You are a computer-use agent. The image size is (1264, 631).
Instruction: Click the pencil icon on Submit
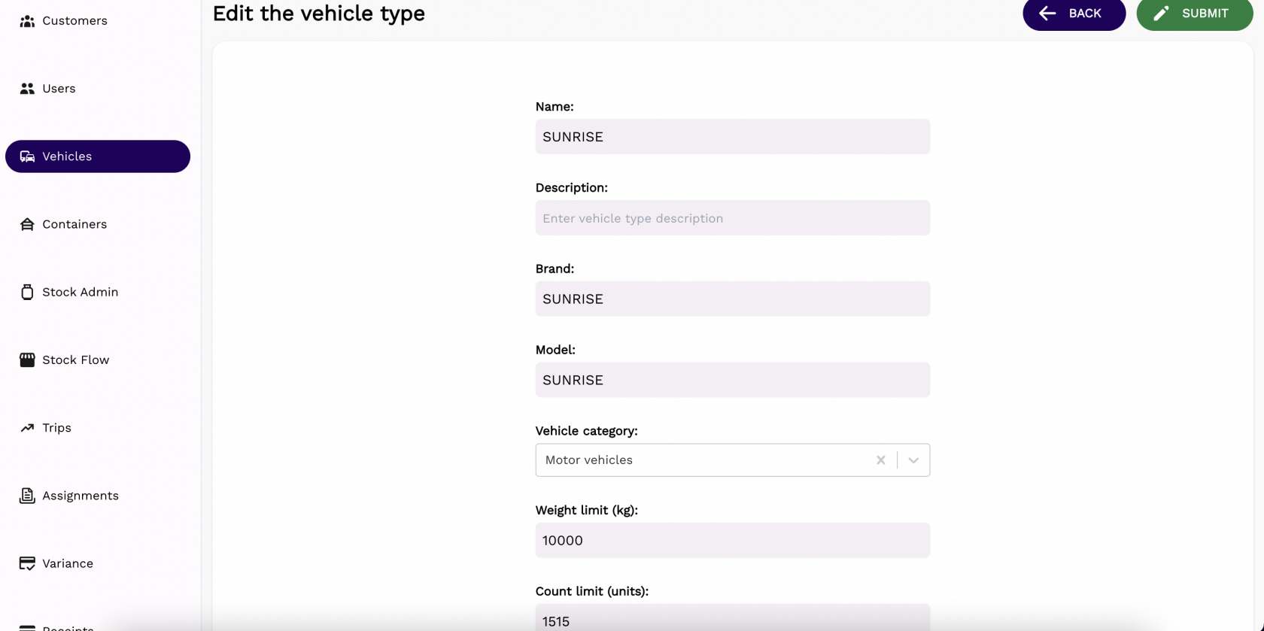pyautogui.click(x=1161, y=14)
